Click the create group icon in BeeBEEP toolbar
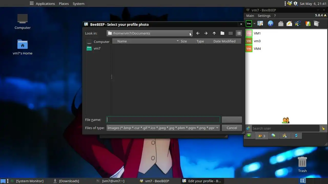Screen dimensions: 328x184 298,24
